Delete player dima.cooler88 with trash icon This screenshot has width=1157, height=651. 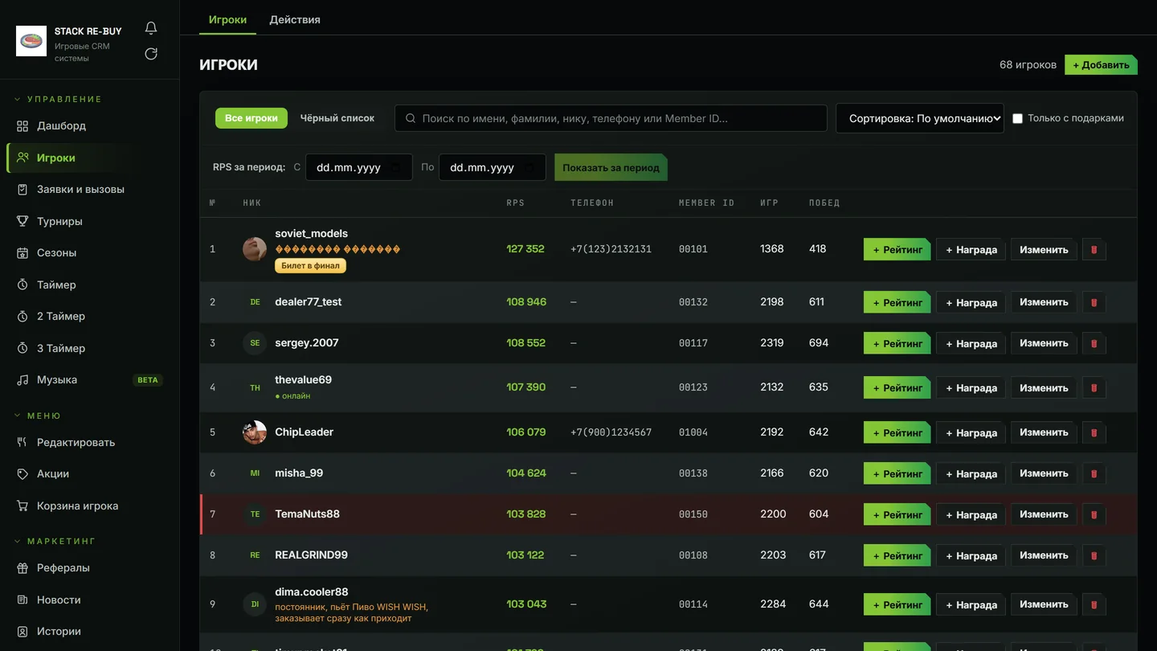[1094, 604]
